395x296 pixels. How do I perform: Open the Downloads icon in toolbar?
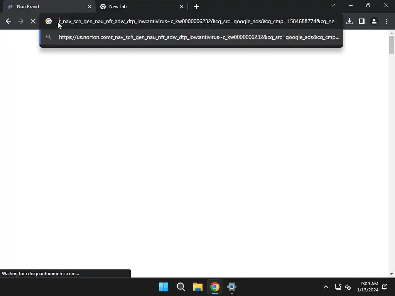pos(349,22)
